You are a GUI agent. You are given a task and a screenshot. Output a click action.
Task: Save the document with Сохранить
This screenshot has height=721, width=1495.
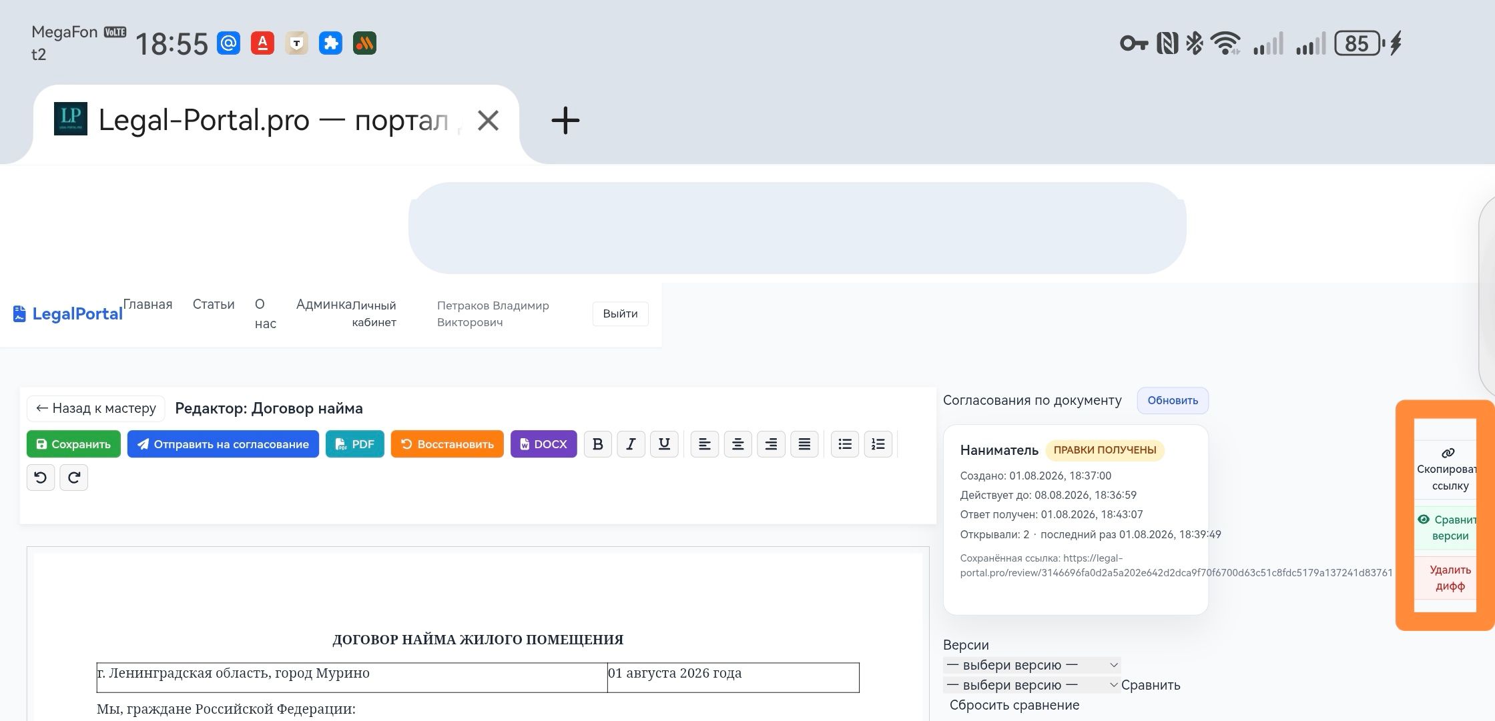tap(73, 444)
